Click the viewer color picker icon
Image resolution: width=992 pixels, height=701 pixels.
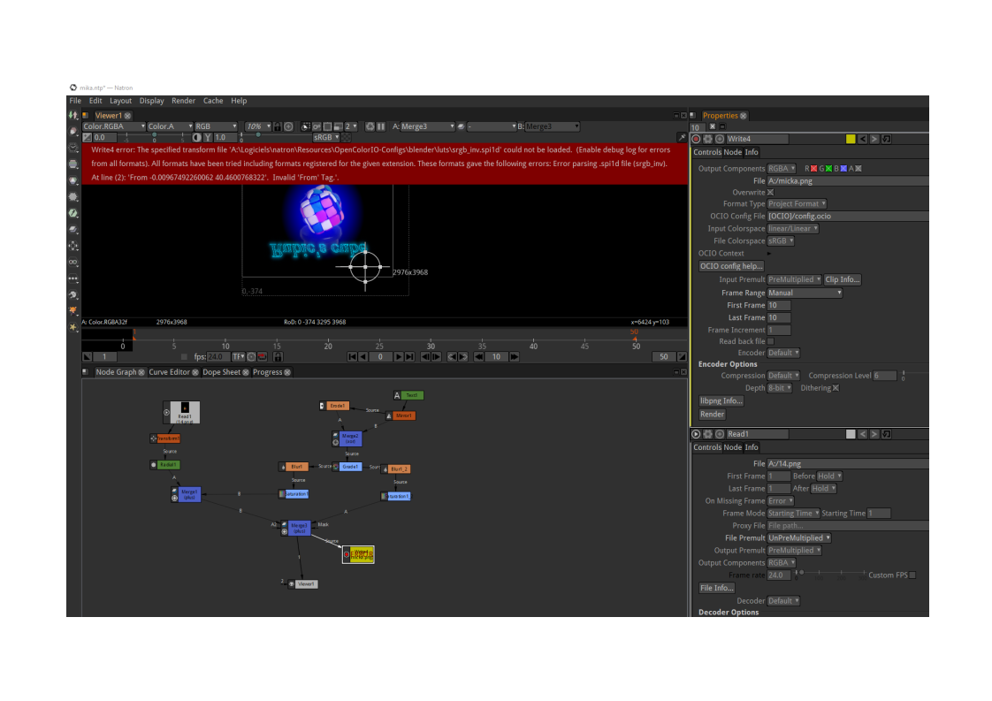pyautogui.click(x=682, y=137)
